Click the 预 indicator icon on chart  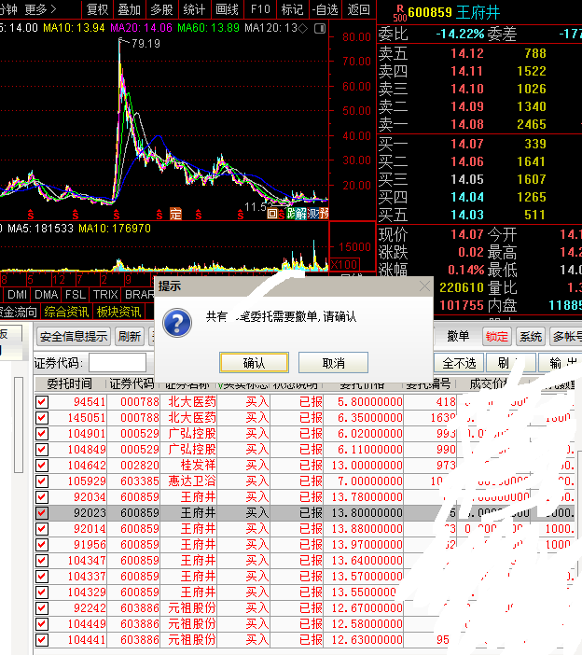323,214
